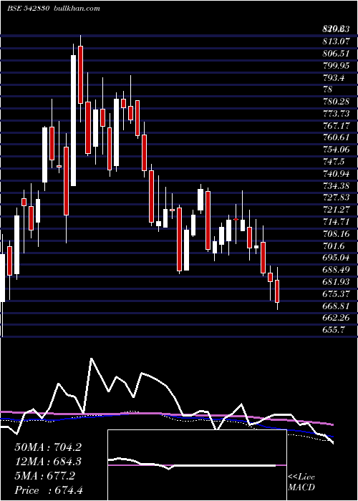Click the 5MA : 677.2 readout
358x501 pixels.
click(x=44, y=476)
